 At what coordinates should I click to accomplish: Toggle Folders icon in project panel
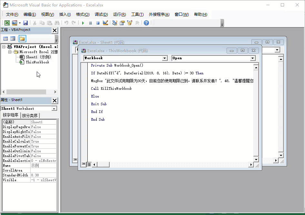click(22, 39)
